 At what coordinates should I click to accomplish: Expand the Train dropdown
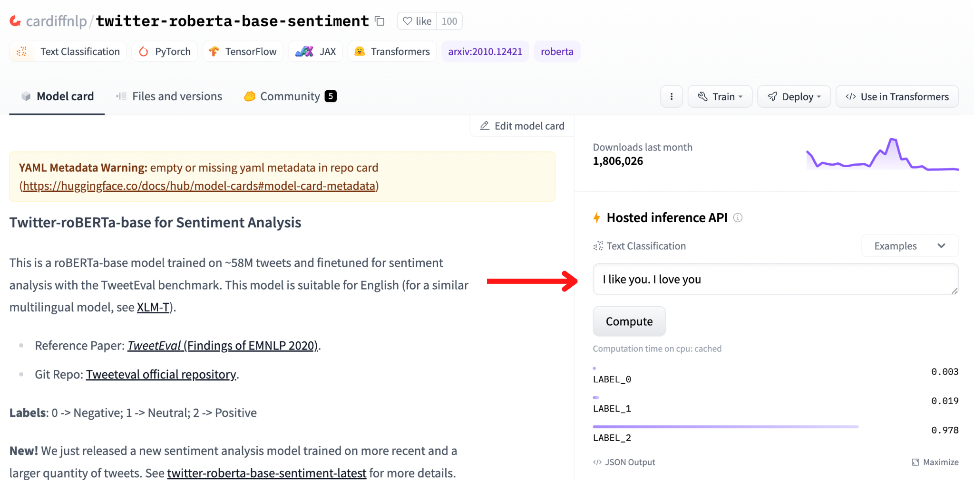point(720,97)
